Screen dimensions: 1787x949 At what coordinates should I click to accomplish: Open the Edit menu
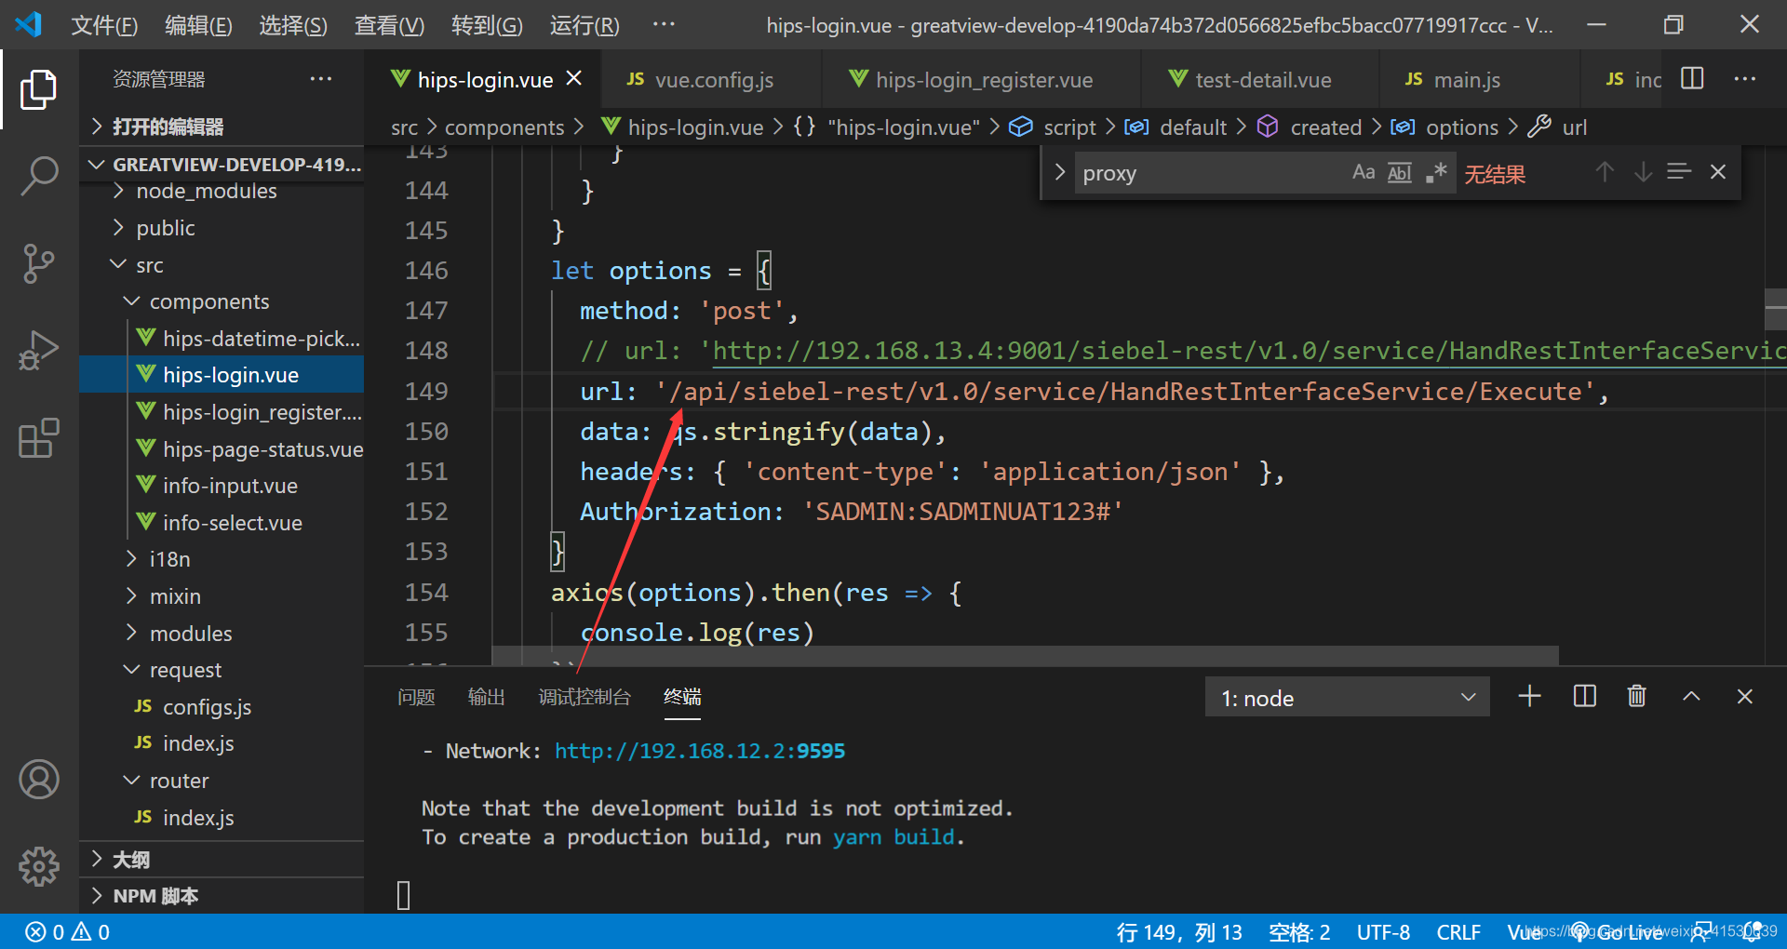coord(198,25)
